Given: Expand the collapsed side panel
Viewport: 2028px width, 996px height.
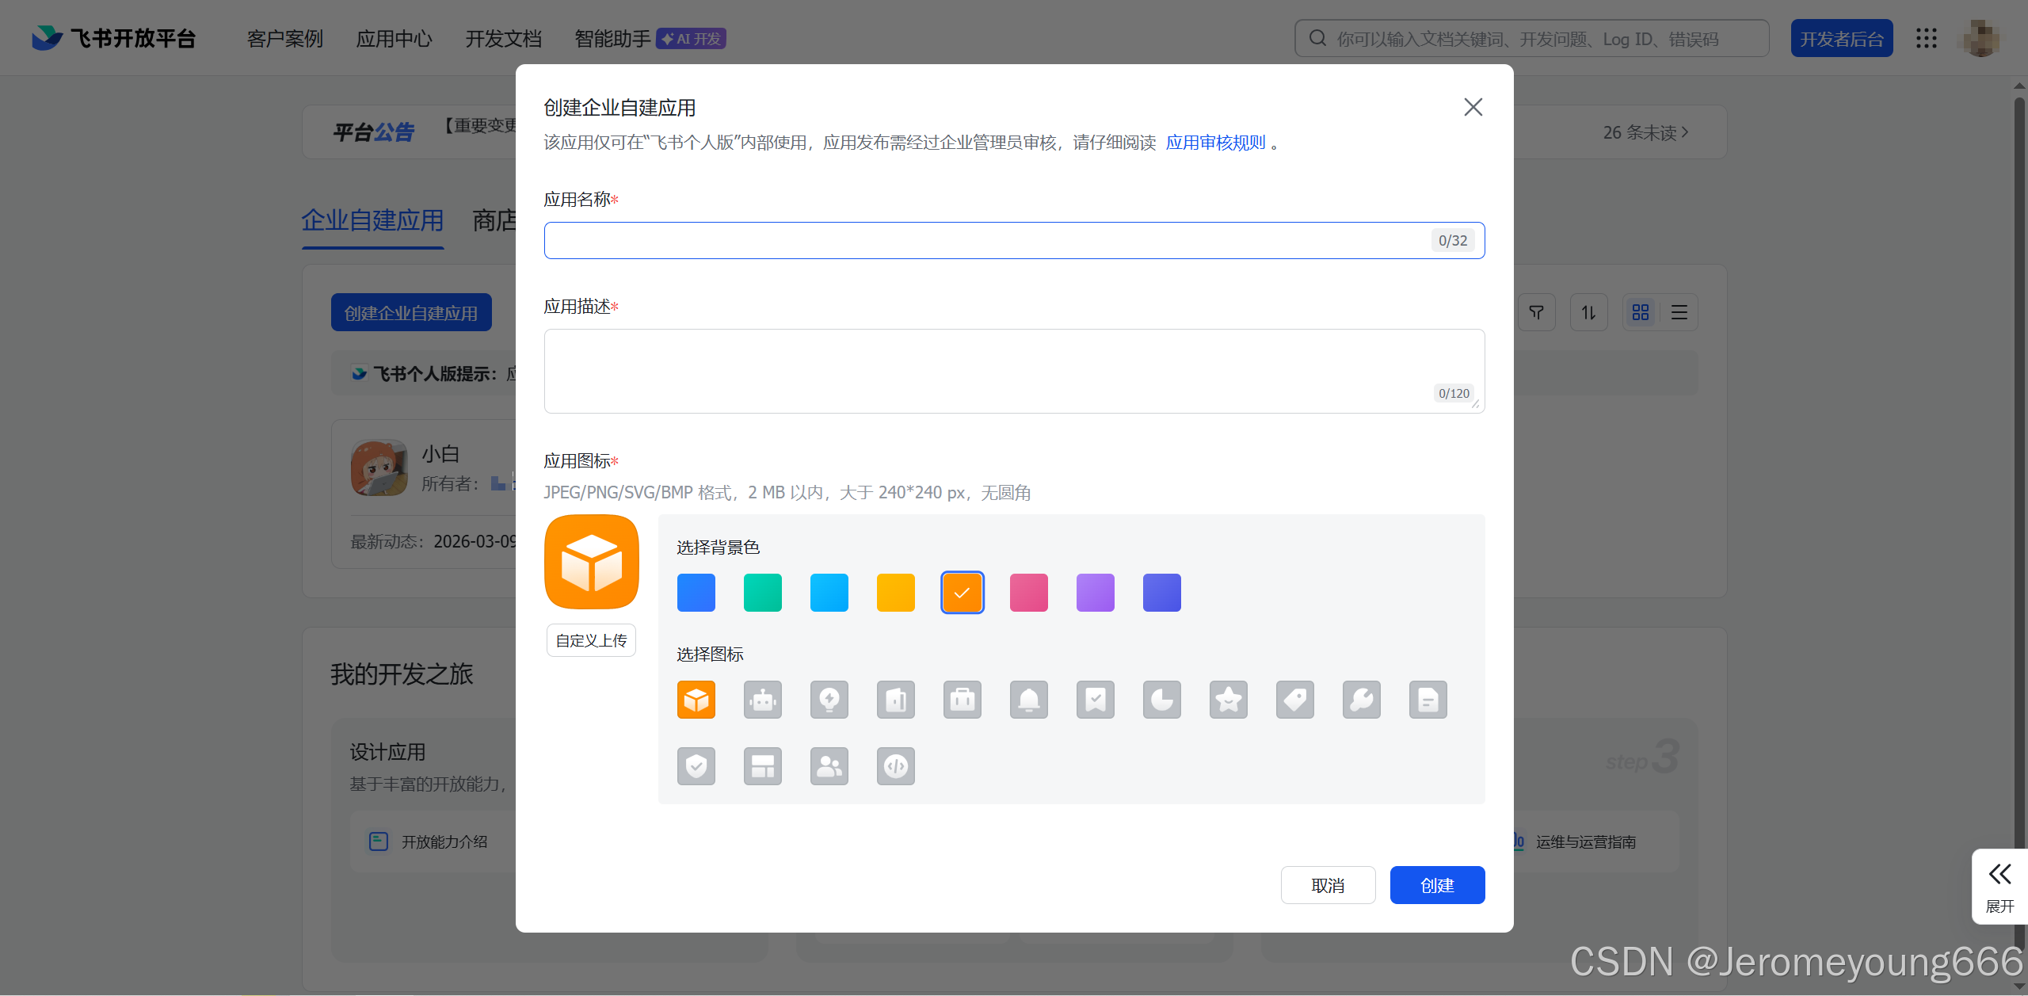Looking at the screenshot, I should point(1999,886).
